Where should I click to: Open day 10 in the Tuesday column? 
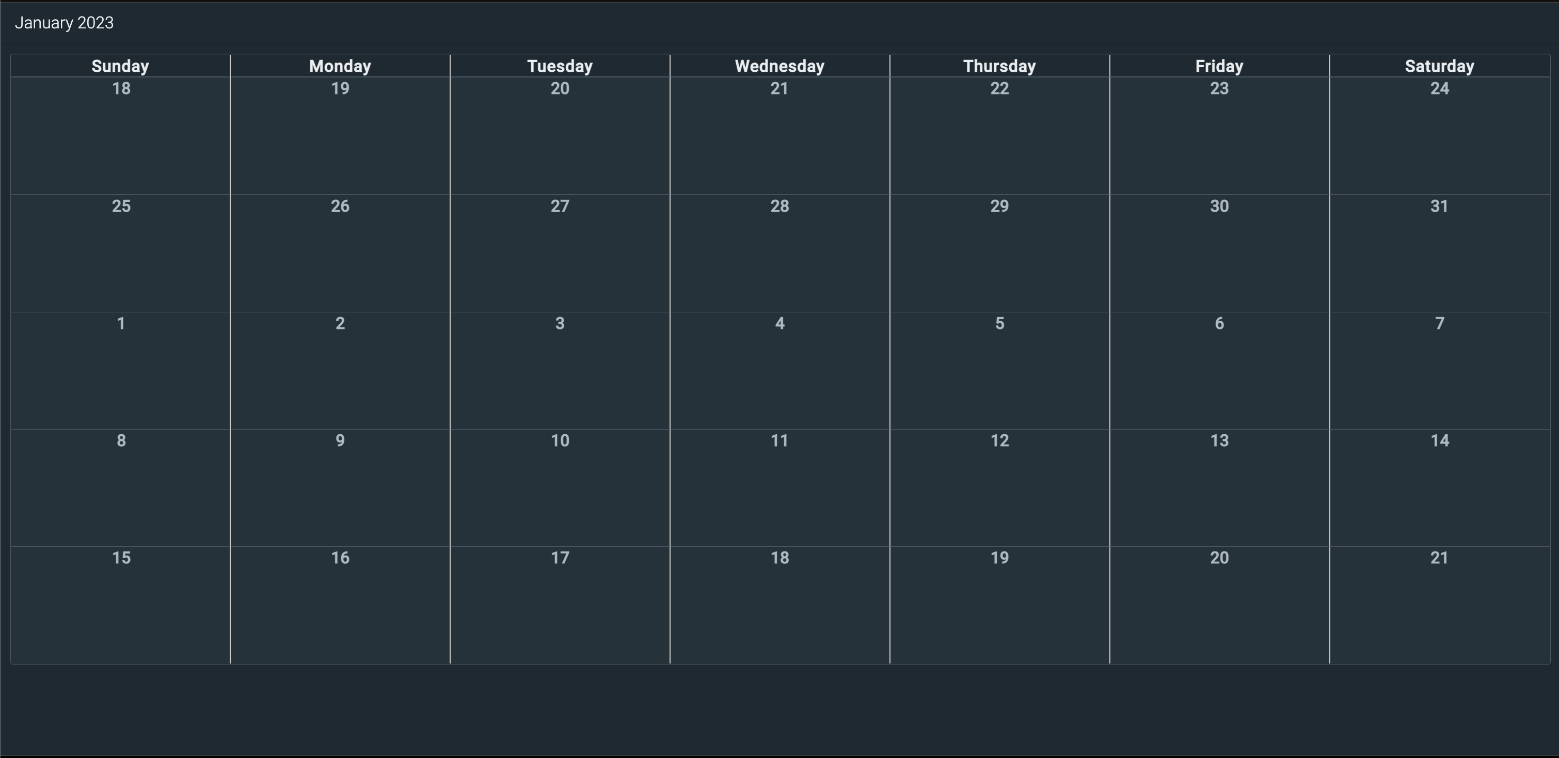coord(560,441)
